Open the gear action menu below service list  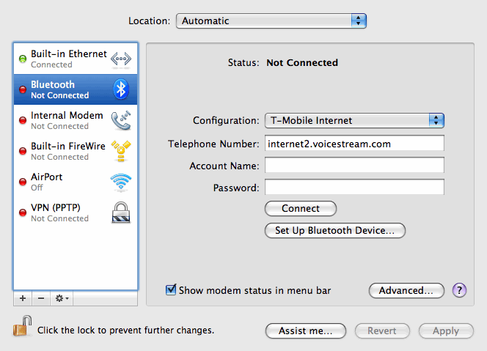[x=62, y=298]
